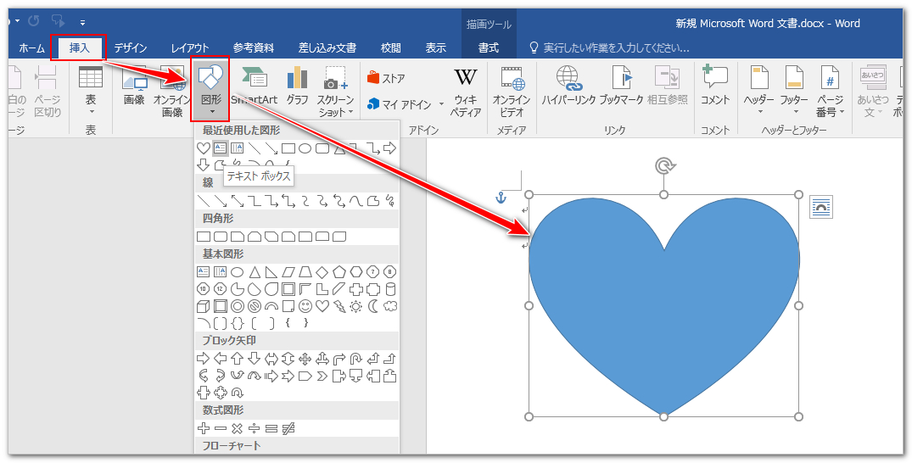The height and width of the screenshot is (463, 912).
Task: Add a コメント comment
Action: tap(715, 86)
